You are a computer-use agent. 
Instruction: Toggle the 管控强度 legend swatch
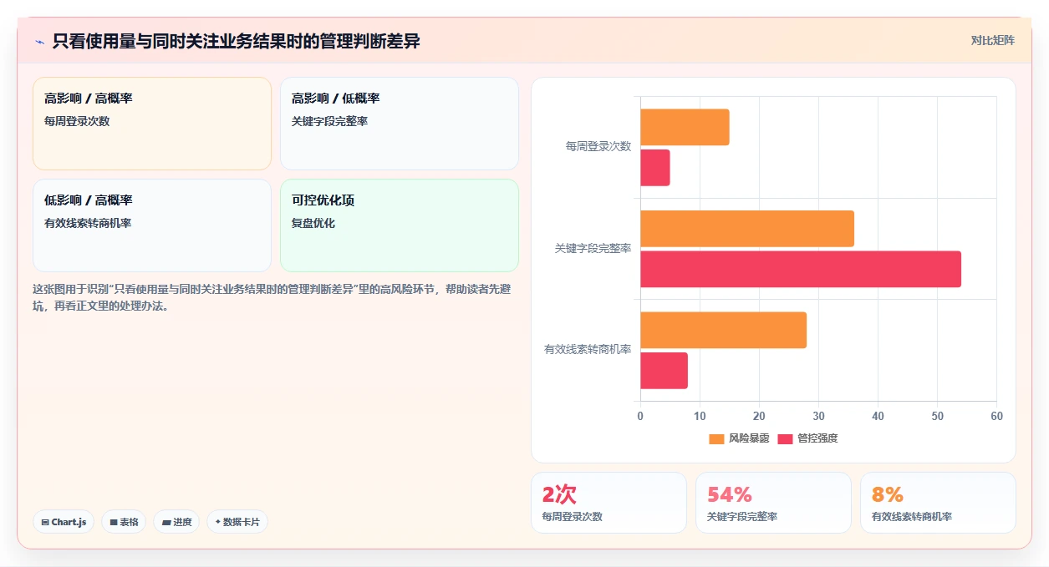click(785, 438)
